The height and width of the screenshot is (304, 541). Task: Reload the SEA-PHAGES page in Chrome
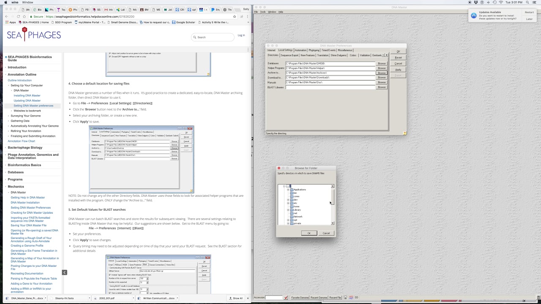[x=19, y=16]
